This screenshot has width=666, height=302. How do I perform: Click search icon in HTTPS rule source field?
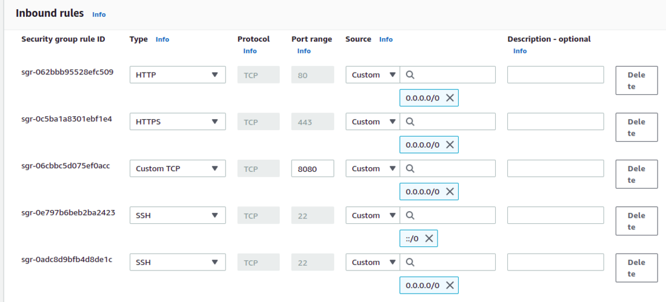(x=410, y=122)
